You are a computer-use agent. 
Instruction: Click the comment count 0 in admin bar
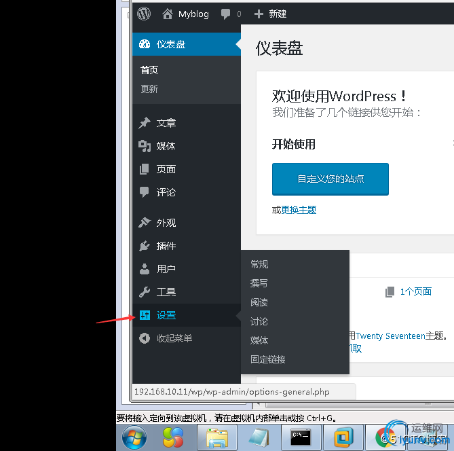[239, 14]
